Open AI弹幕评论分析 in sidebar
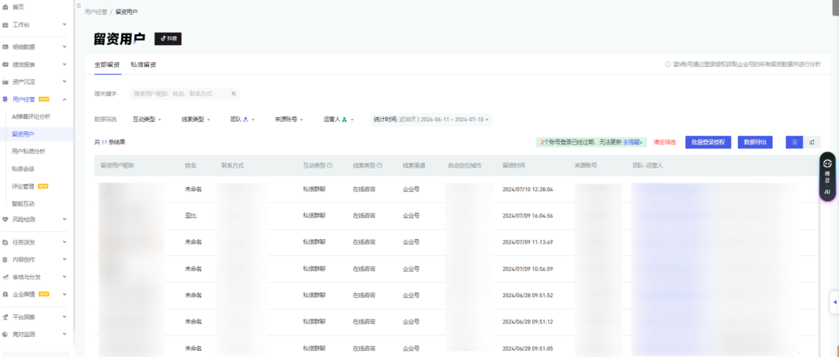 (x=32, y=116)
